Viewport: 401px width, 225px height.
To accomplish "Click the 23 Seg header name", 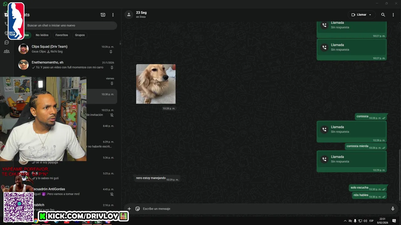I will coord(141,13).
